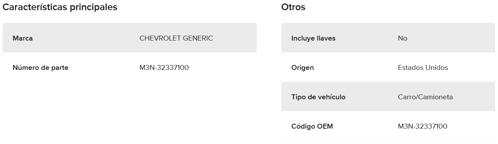Image resolution: width=498 pixels, height=144 pixels.
Task: Select the "Marca" label
Action: tap(23, 38)
